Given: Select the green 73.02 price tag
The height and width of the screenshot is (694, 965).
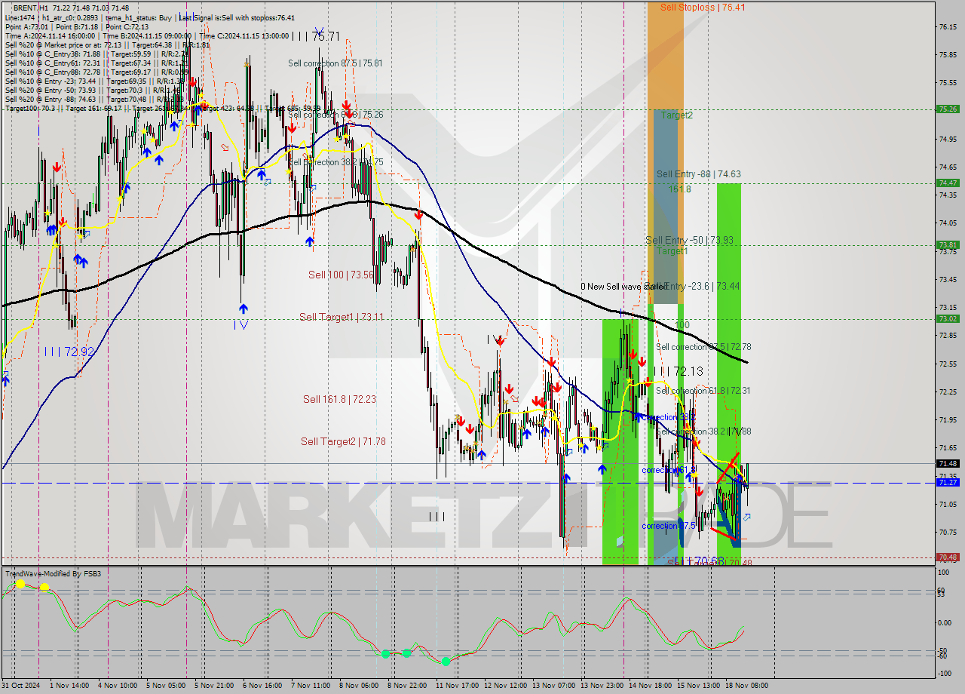Looking at the screenshot, I should coord(948,318).
